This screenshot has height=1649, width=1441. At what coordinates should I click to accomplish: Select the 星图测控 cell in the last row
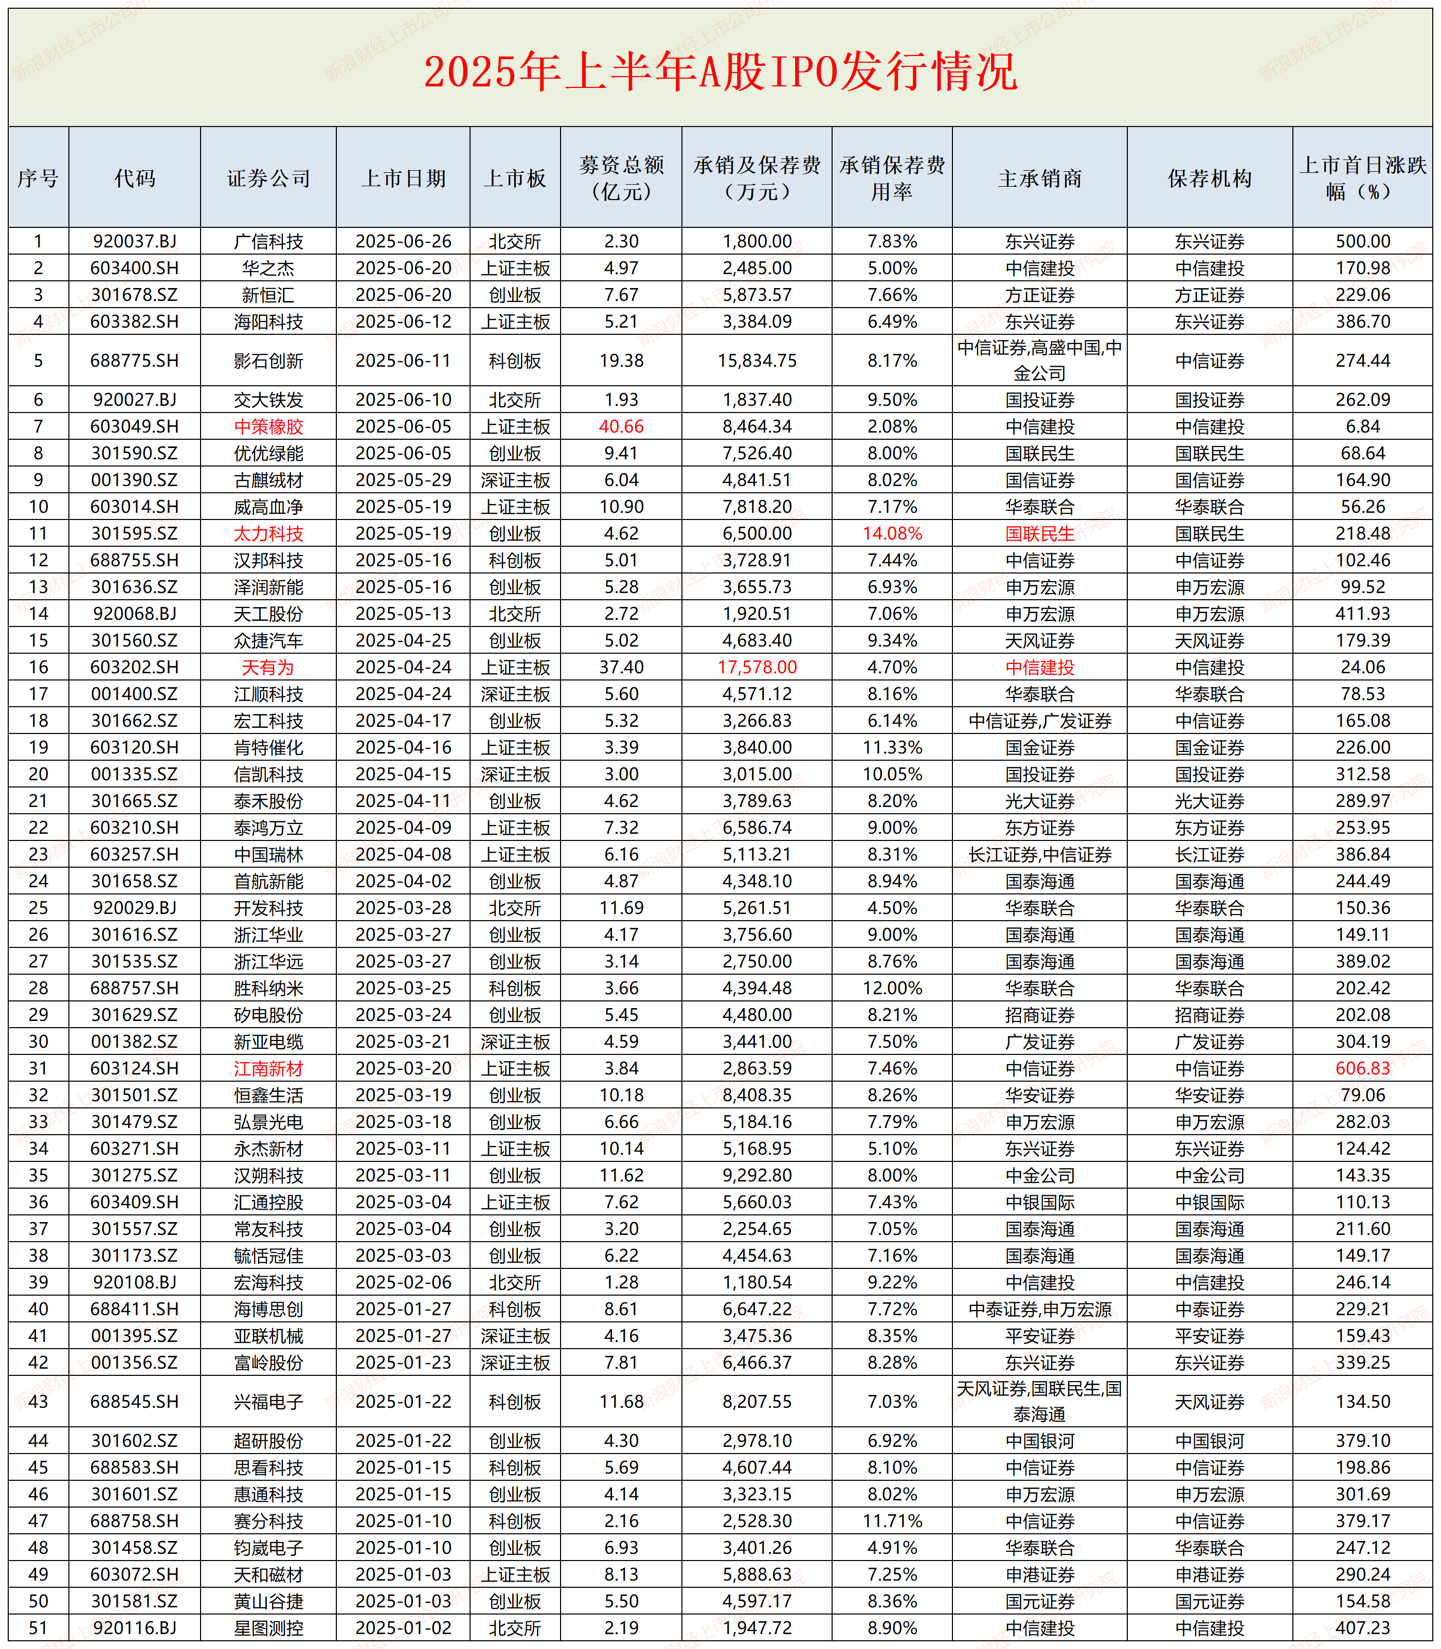(268, 1628)
